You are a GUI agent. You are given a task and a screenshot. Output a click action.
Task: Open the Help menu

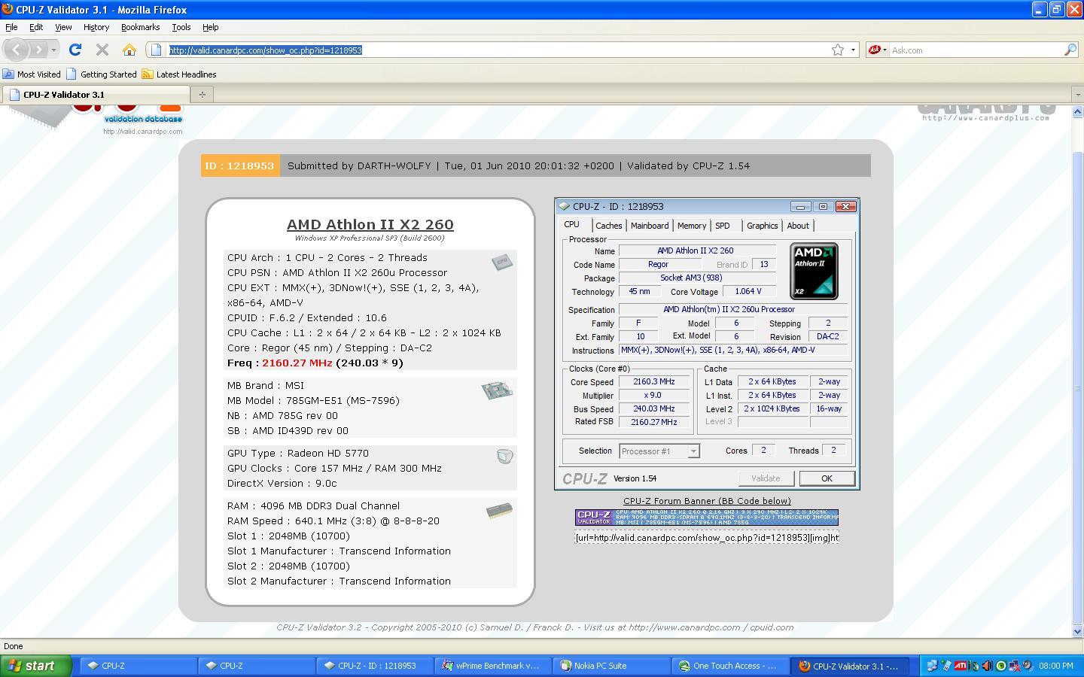point(211,27)
